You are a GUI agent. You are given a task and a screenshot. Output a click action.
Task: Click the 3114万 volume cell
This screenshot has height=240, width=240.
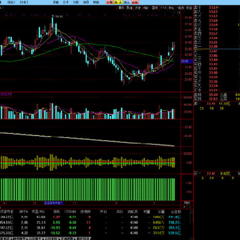pos(159,233)
